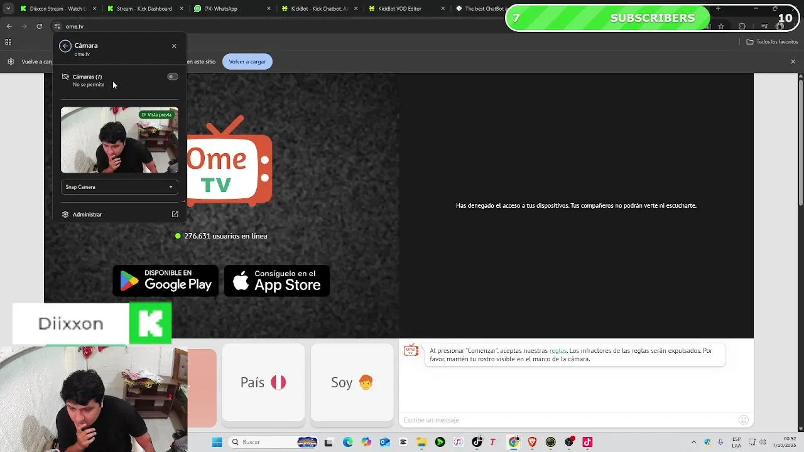
Task: Toggle the Cámaras (7) permission switch
Action: [x=173, y=77]
